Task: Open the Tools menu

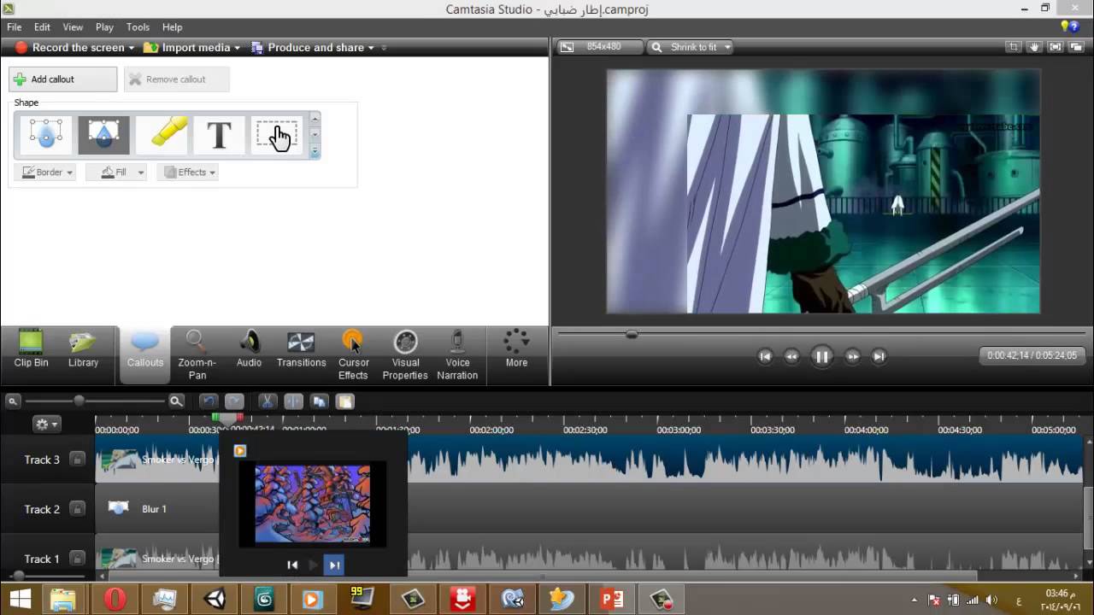Action: (x=138, y=27)
